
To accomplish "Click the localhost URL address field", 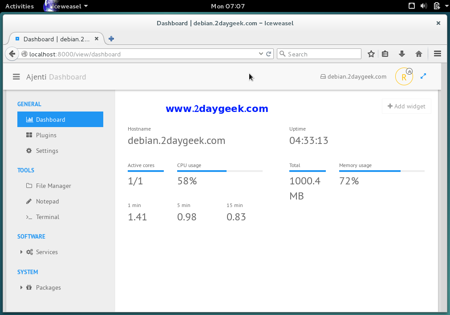I will 143,54.
